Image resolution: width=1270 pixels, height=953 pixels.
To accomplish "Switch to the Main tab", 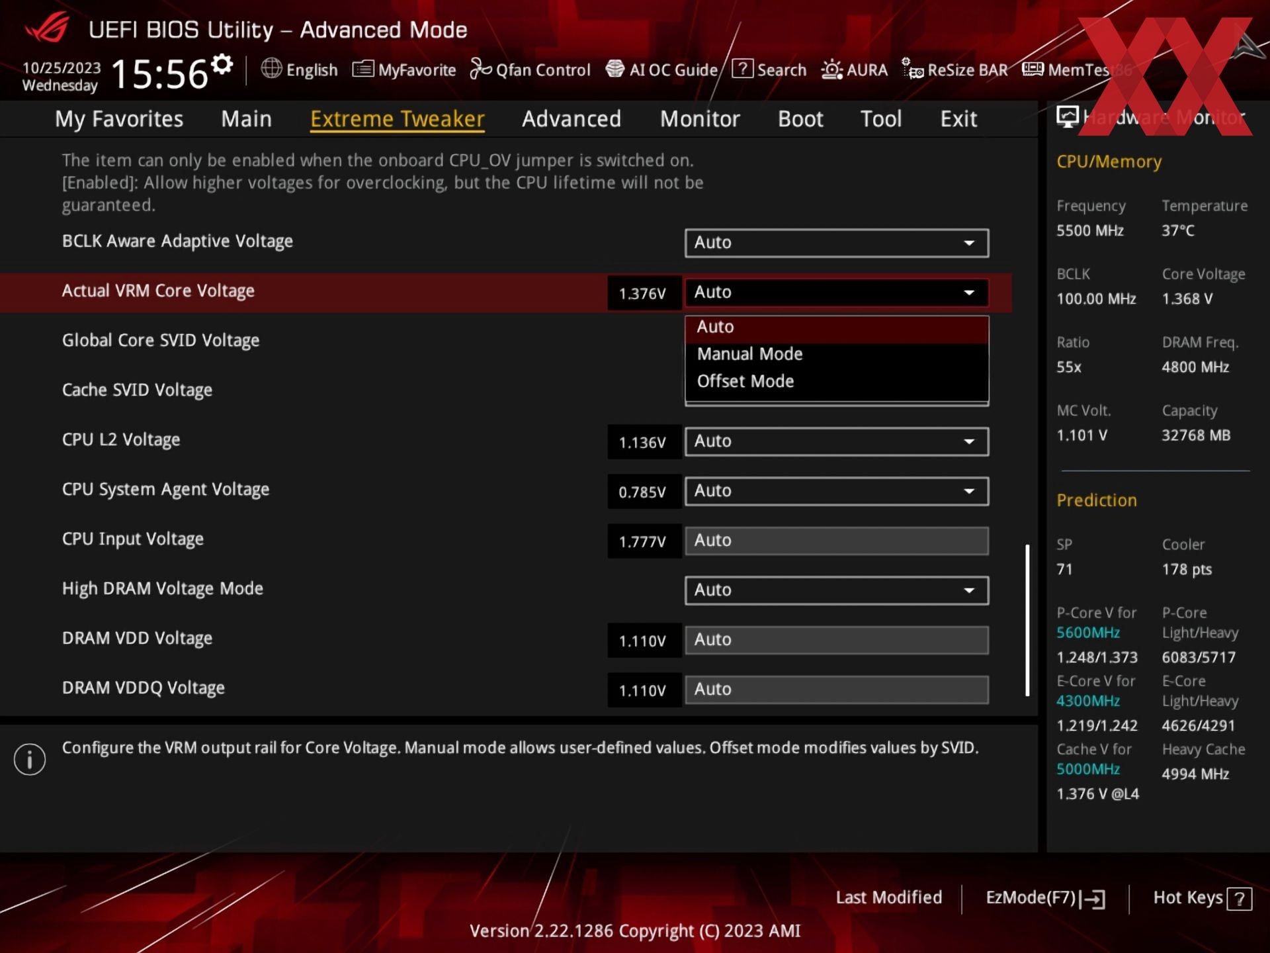I will pyautogui.click(x=246, y=119).
